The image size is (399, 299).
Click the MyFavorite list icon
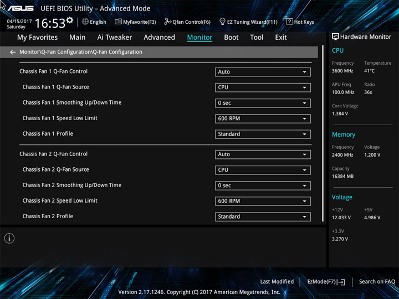pos(118,22)
